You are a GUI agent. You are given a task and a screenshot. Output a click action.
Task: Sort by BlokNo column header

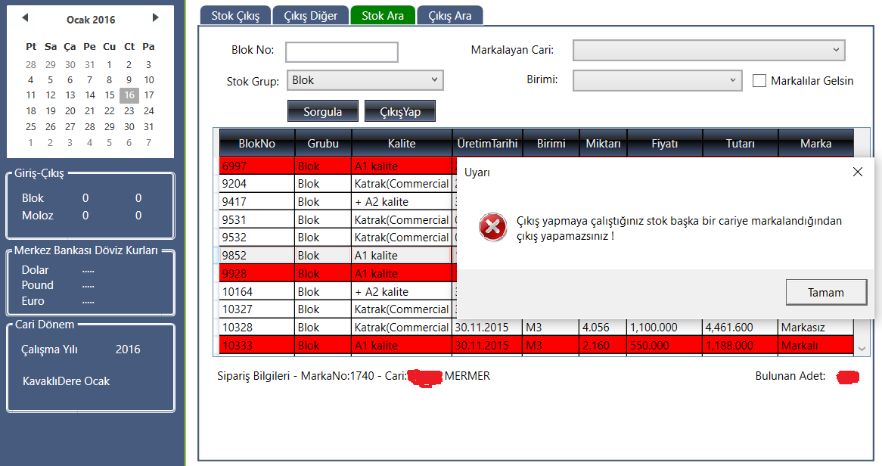[x=256, y=143]
